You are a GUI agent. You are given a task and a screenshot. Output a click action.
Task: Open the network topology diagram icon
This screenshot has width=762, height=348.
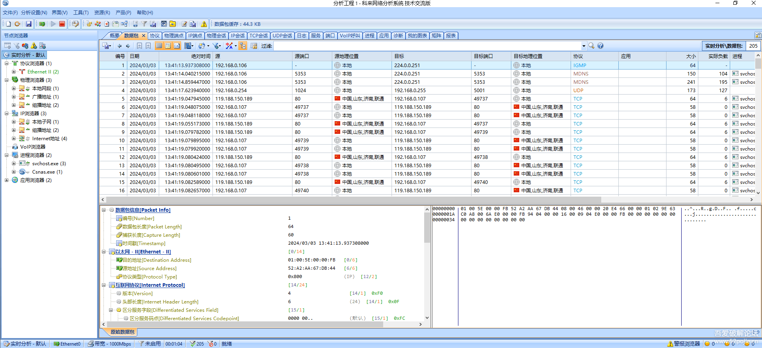coord(124,24)
